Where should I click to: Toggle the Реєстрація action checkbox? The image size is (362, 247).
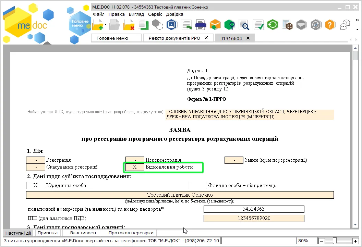tap(36, 160)
